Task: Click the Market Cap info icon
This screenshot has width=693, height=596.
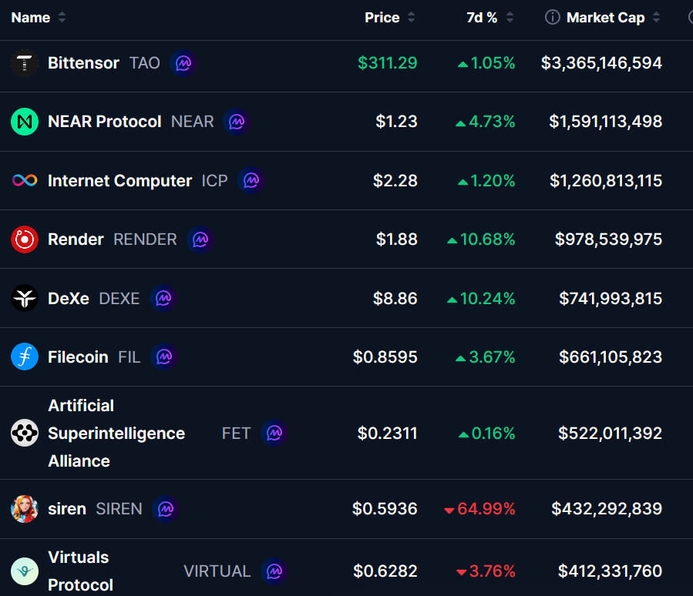Action: [552, 18]
